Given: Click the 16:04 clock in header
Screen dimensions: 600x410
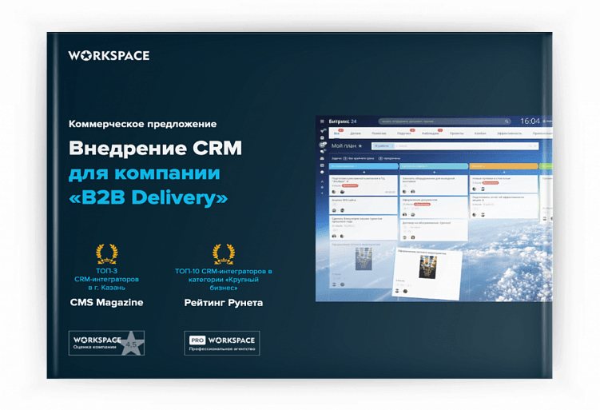Looking at the screenshot, I should tap(530, 121).
